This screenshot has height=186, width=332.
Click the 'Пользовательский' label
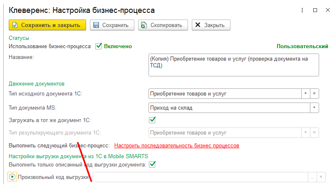[x=302, y=46]
